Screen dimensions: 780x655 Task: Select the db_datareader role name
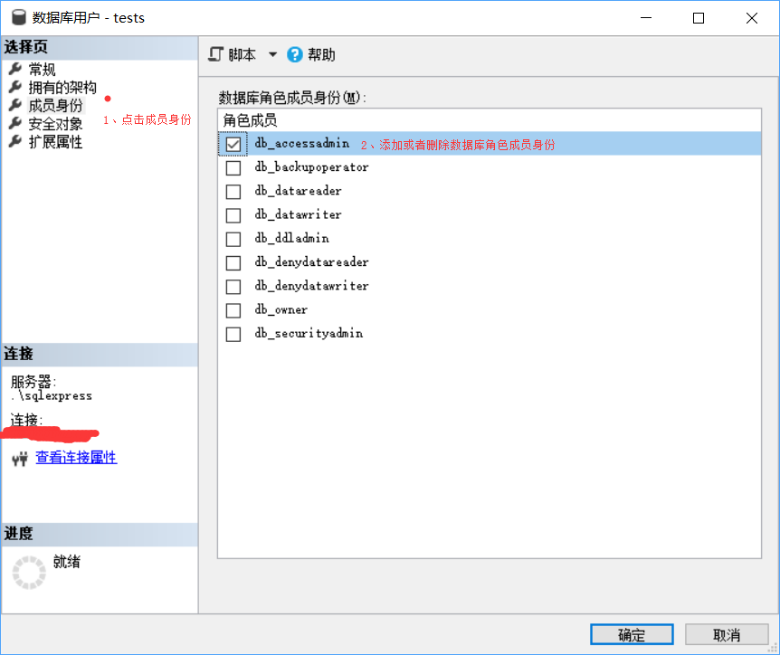pyautogui.click(x=298, y=191)
